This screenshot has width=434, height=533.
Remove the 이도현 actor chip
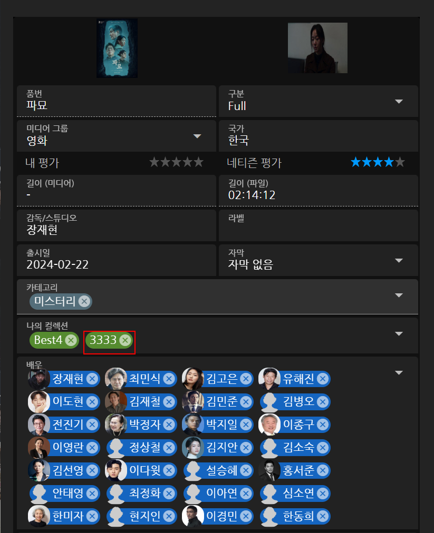pyautogui.click(x=92, y=402)
